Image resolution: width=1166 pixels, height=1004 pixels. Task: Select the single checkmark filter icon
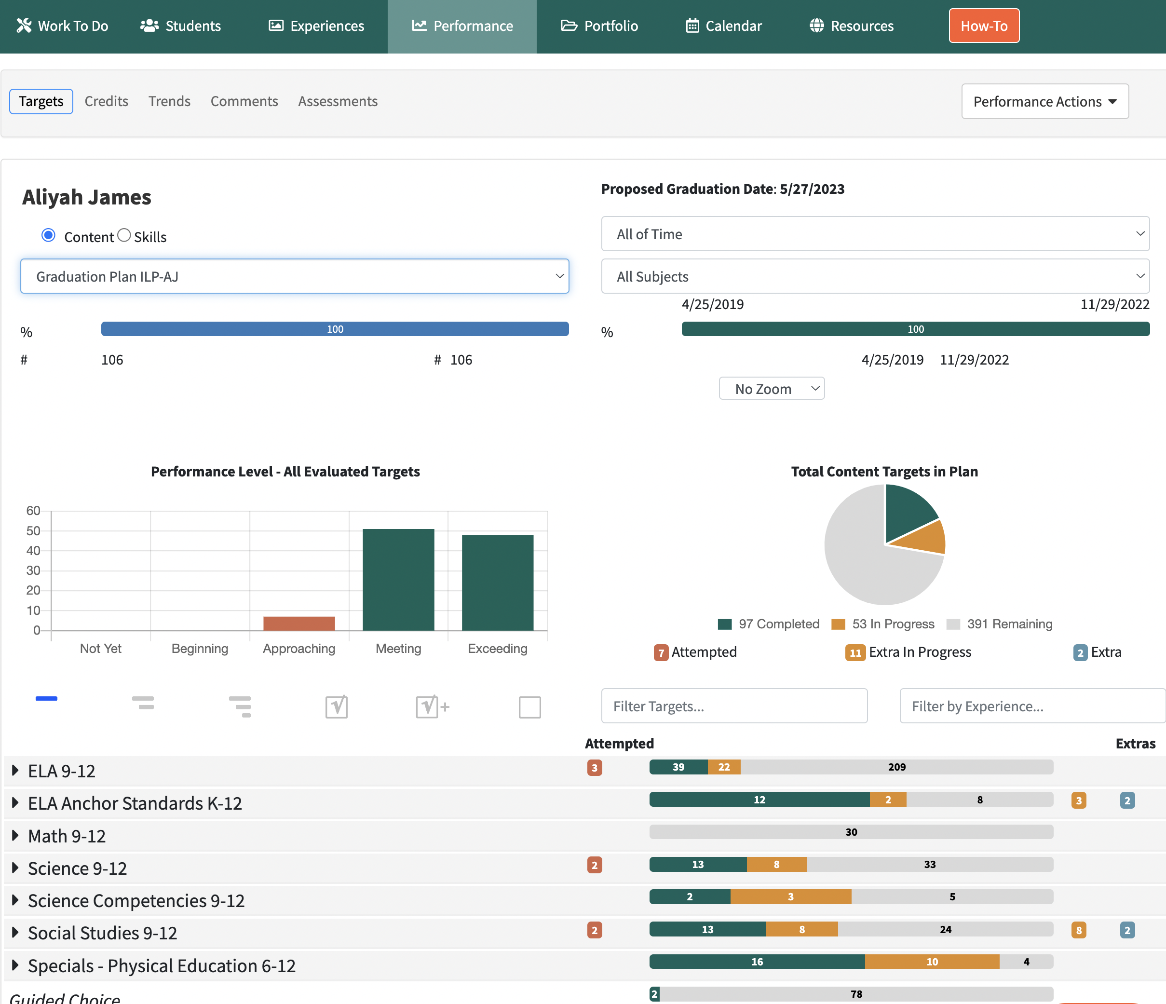(337, 706)
